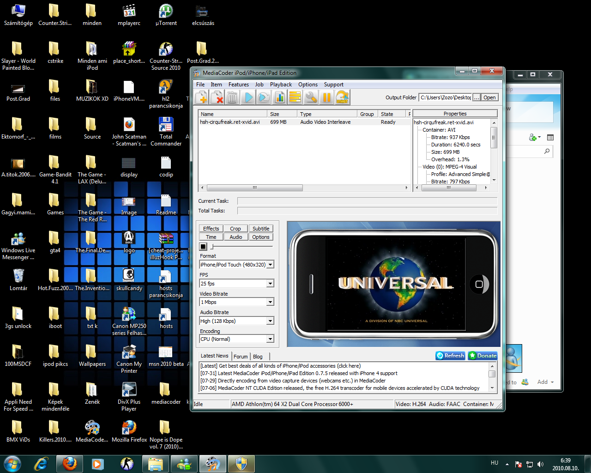Open the File menu

pyautogui.click(x=200, y=85)
